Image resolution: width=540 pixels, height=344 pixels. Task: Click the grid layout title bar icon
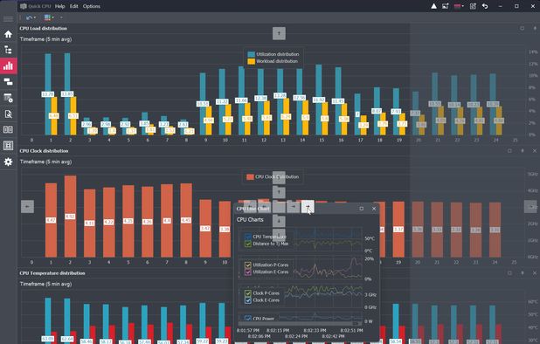pyautogui.click(x=473, y=6)
